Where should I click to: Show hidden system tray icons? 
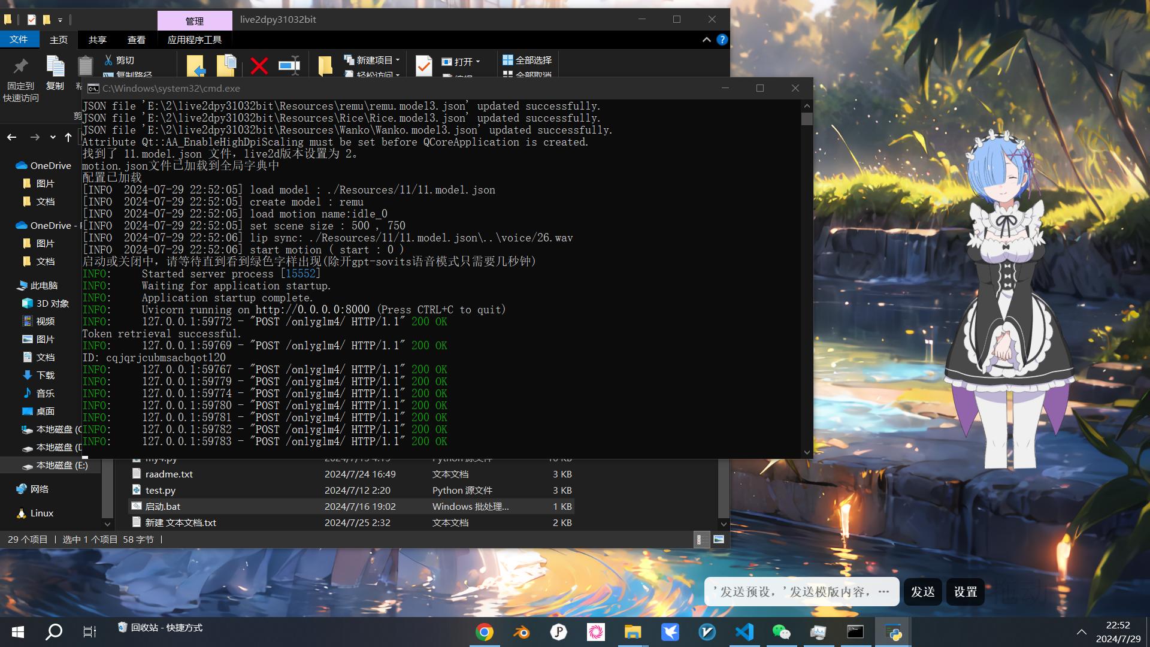1081,632
